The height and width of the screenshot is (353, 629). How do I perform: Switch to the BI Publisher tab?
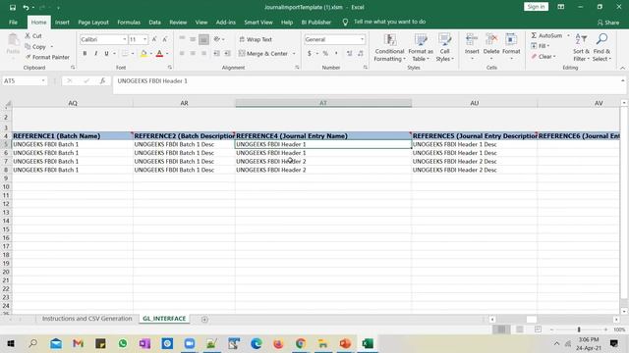(316, 22)
